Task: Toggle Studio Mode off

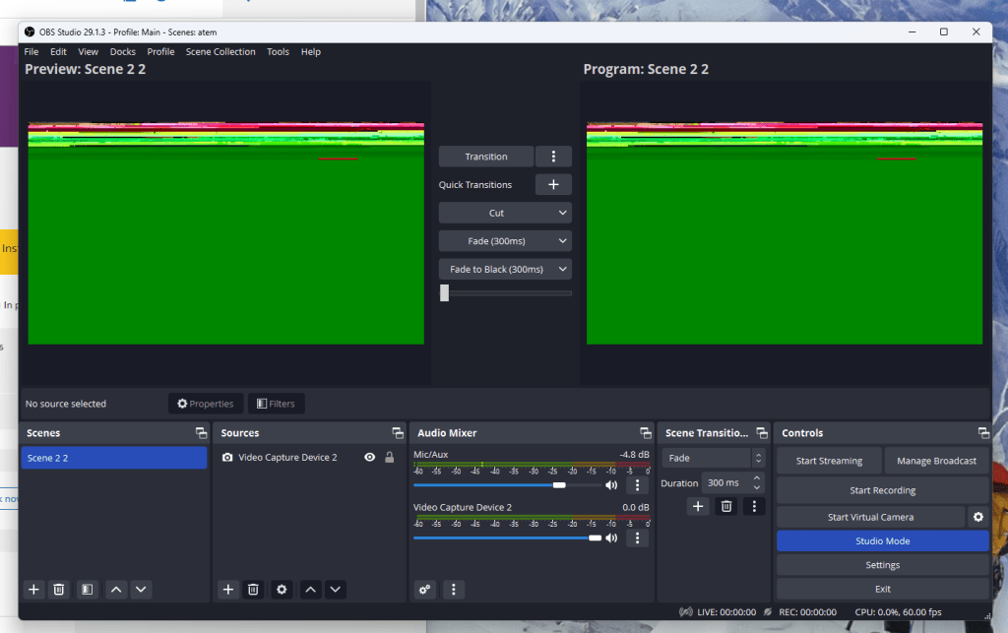Action: [x=883, y=541]
